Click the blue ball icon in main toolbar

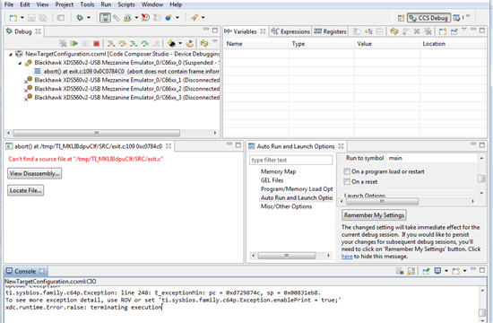click(169, 18)
